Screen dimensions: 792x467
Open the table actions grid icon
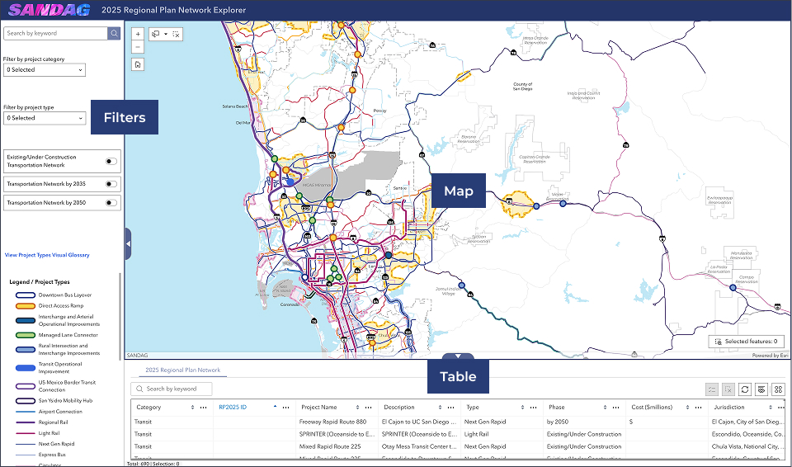(x=778, y=389)
